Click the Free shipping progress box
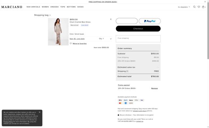Image resolution: width=209 pixels, height=128 pixels. (138, 39)
